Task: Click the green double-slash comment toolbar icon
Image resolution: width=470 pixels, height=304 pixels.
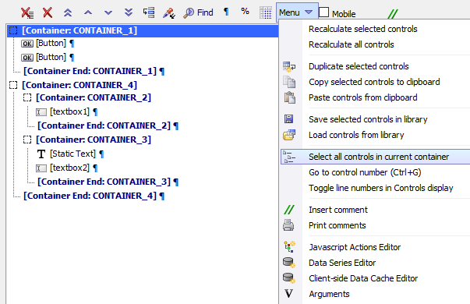Action: tap(393, 13)
